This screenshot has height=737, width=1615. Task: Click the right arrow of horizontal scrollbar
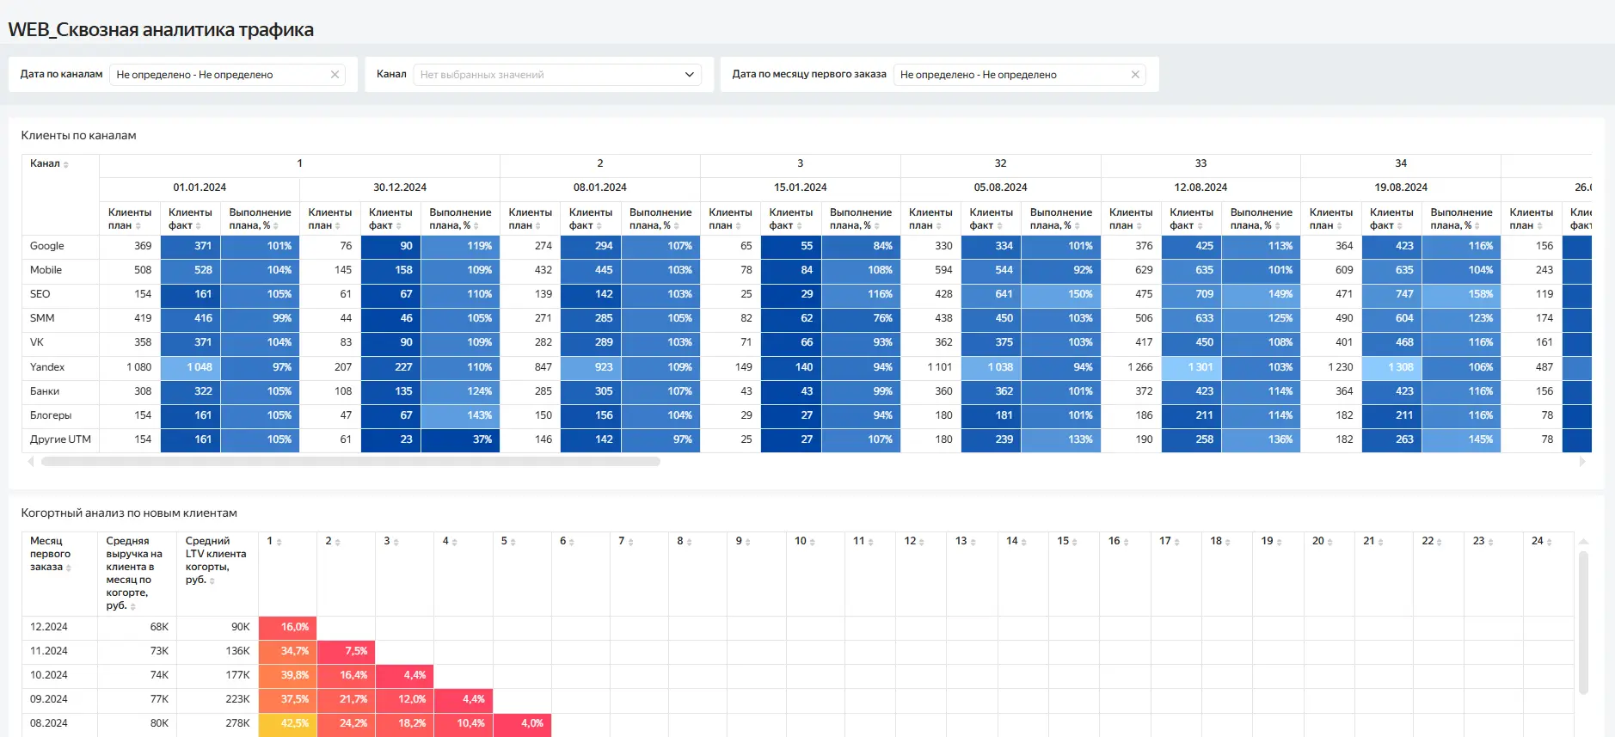pos(1582,462)
